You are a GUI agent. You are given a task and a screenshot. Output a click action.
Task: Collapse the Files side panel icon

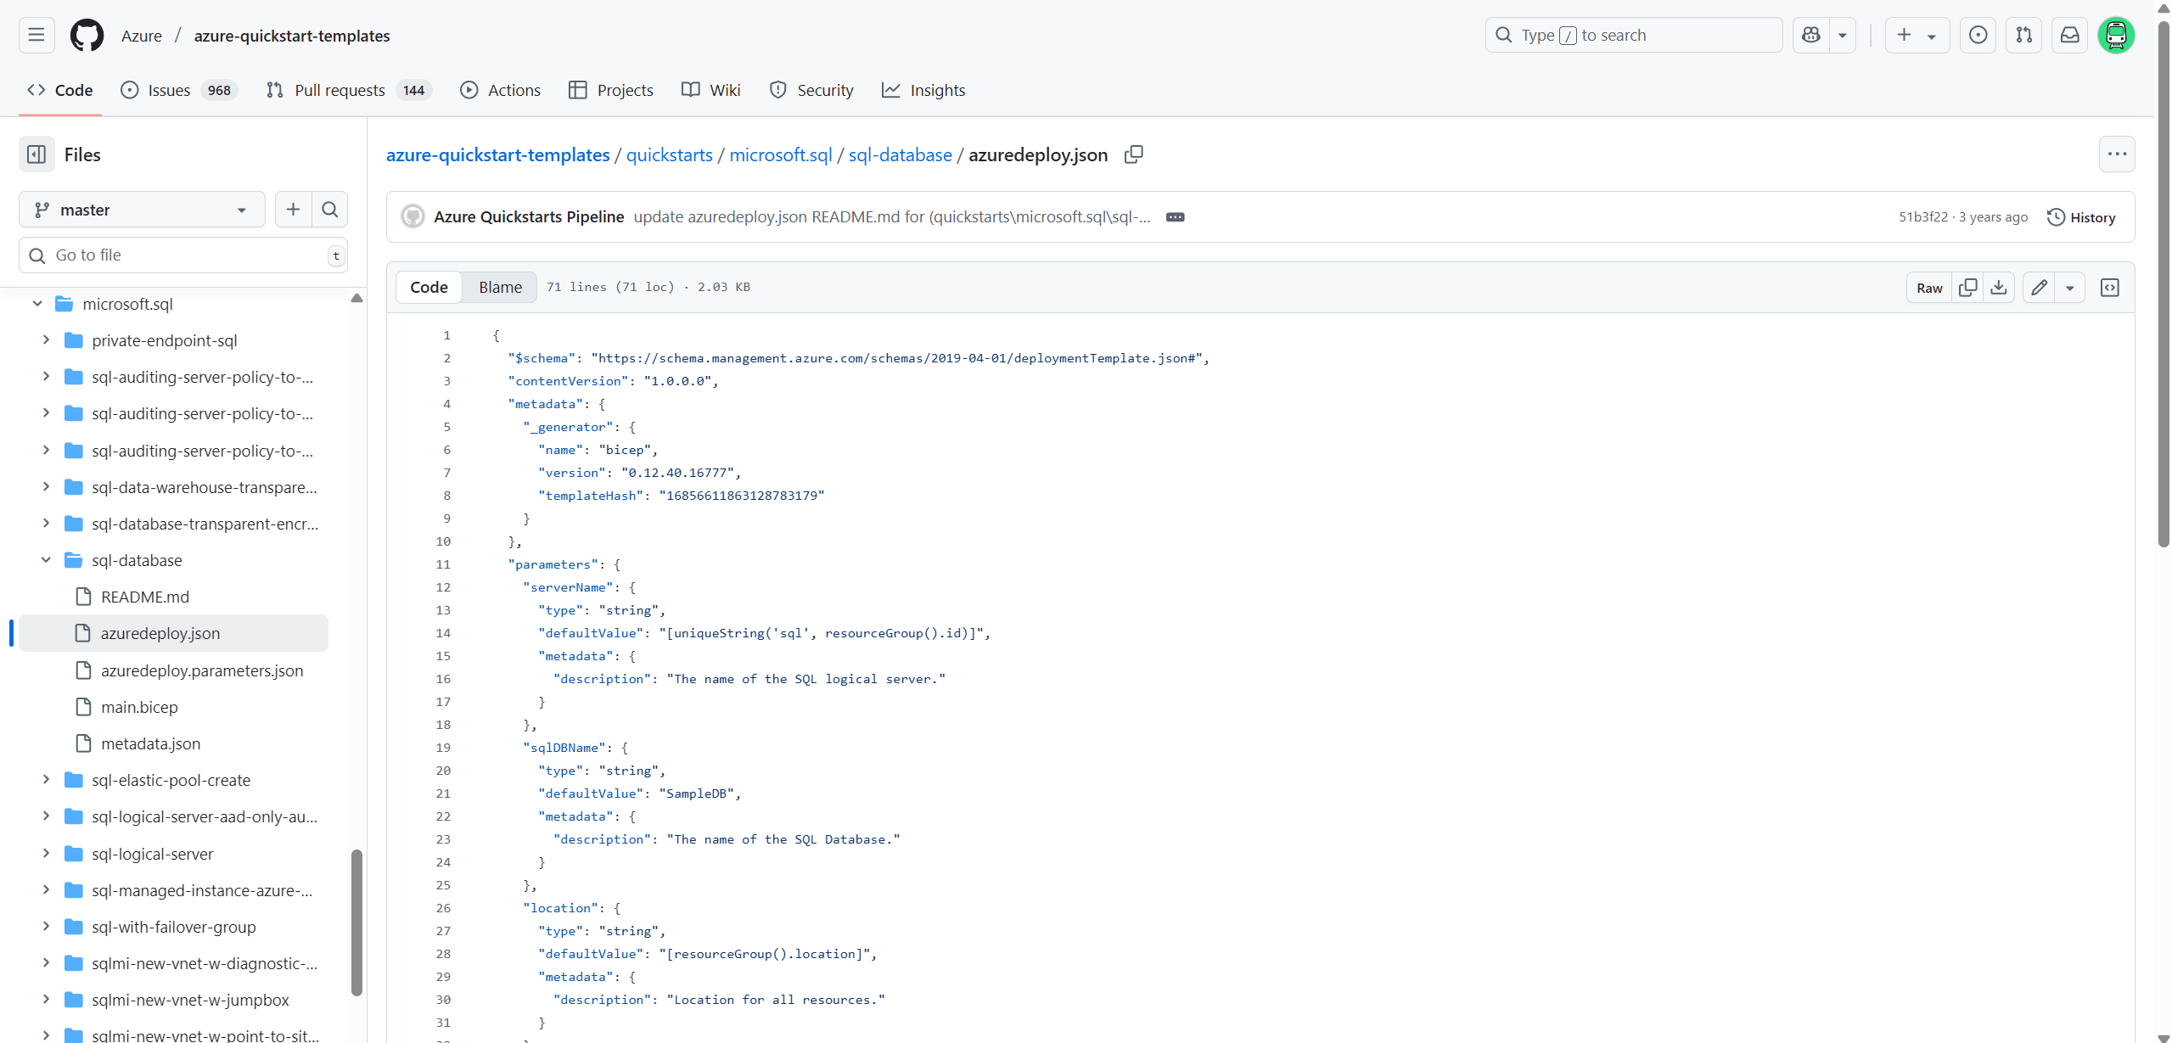click(36, 154)
